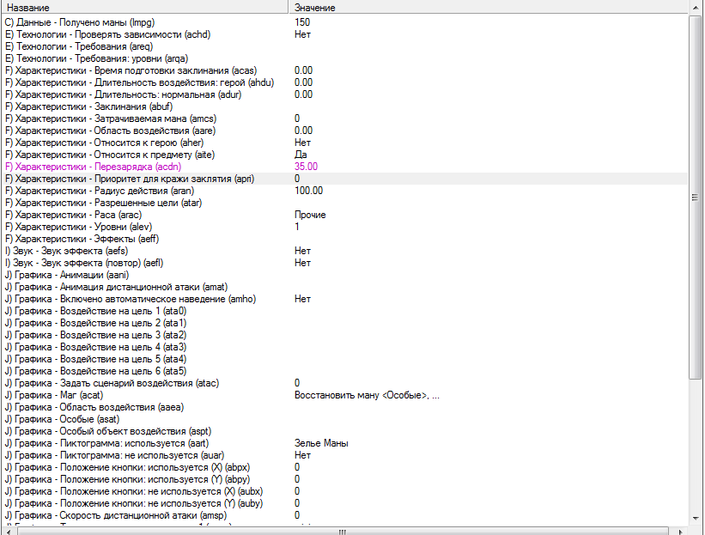Select row Звук эффекта (aefs)

[x=345, y=251]
